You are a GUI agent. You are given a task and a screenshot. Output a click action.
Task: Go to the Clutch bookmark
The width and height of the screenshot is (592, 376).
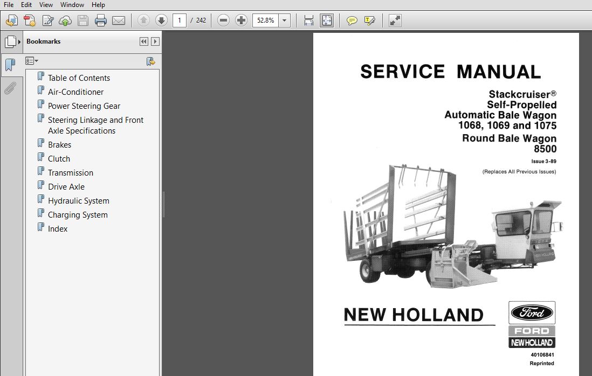point(59,159)
